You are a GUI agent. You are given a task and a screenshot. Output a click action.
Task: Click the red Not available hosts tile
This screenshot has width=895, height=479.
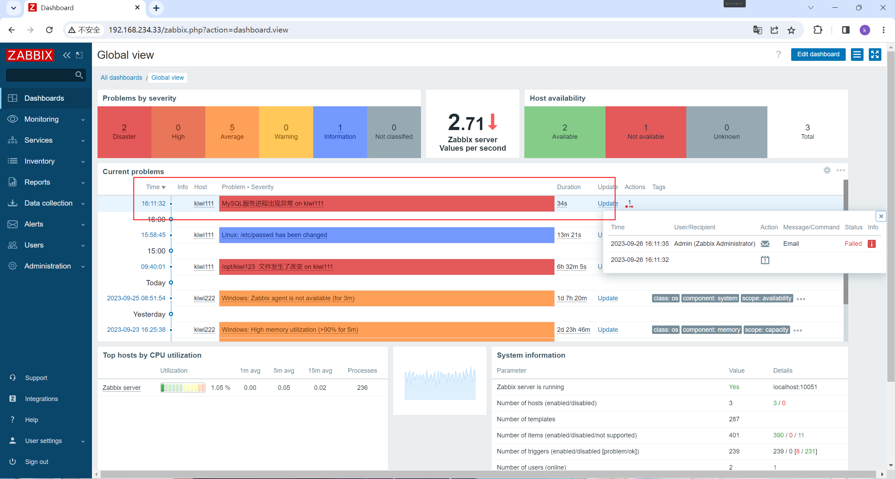coord(645,132)
